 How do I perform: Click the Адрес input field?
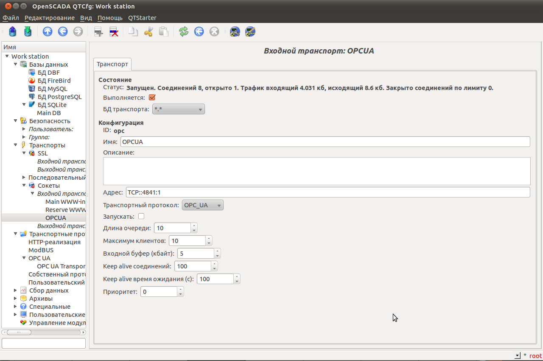pos(327,192)
